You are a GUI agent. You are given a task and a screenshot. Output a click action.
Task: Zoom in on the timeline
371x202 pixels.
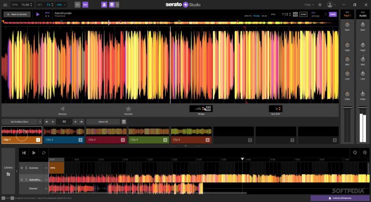point(364,153)
